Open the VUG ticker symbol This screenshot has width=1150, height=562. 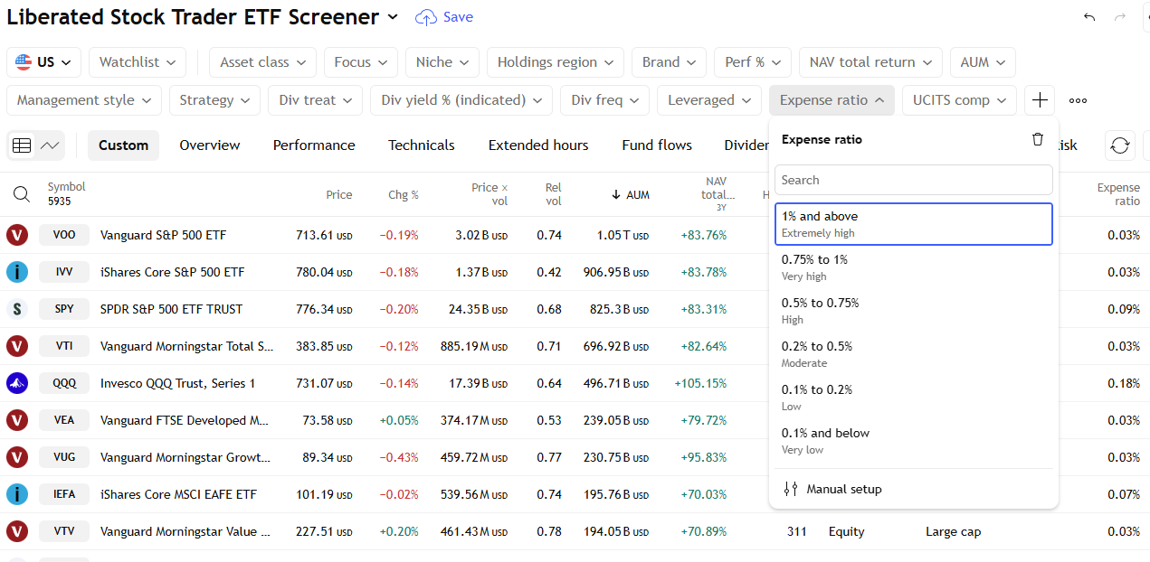point(64,457)
